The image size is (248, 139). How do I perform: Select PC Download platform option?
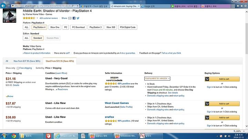78,27
